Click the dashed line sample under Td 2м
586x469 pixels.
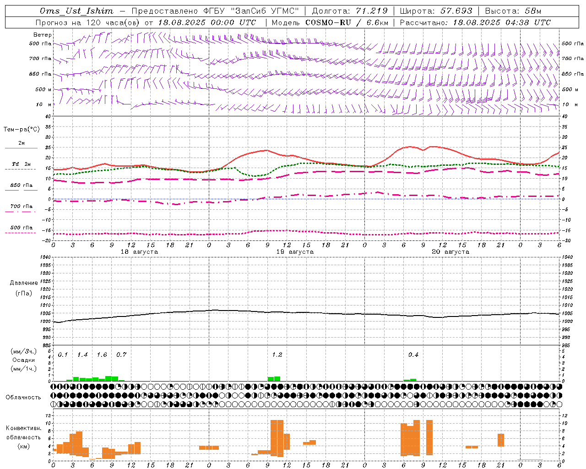tap(21, 169)
